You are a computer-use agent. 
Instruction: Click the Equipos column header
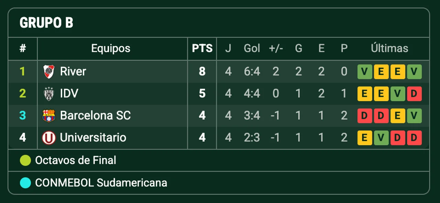111,48
